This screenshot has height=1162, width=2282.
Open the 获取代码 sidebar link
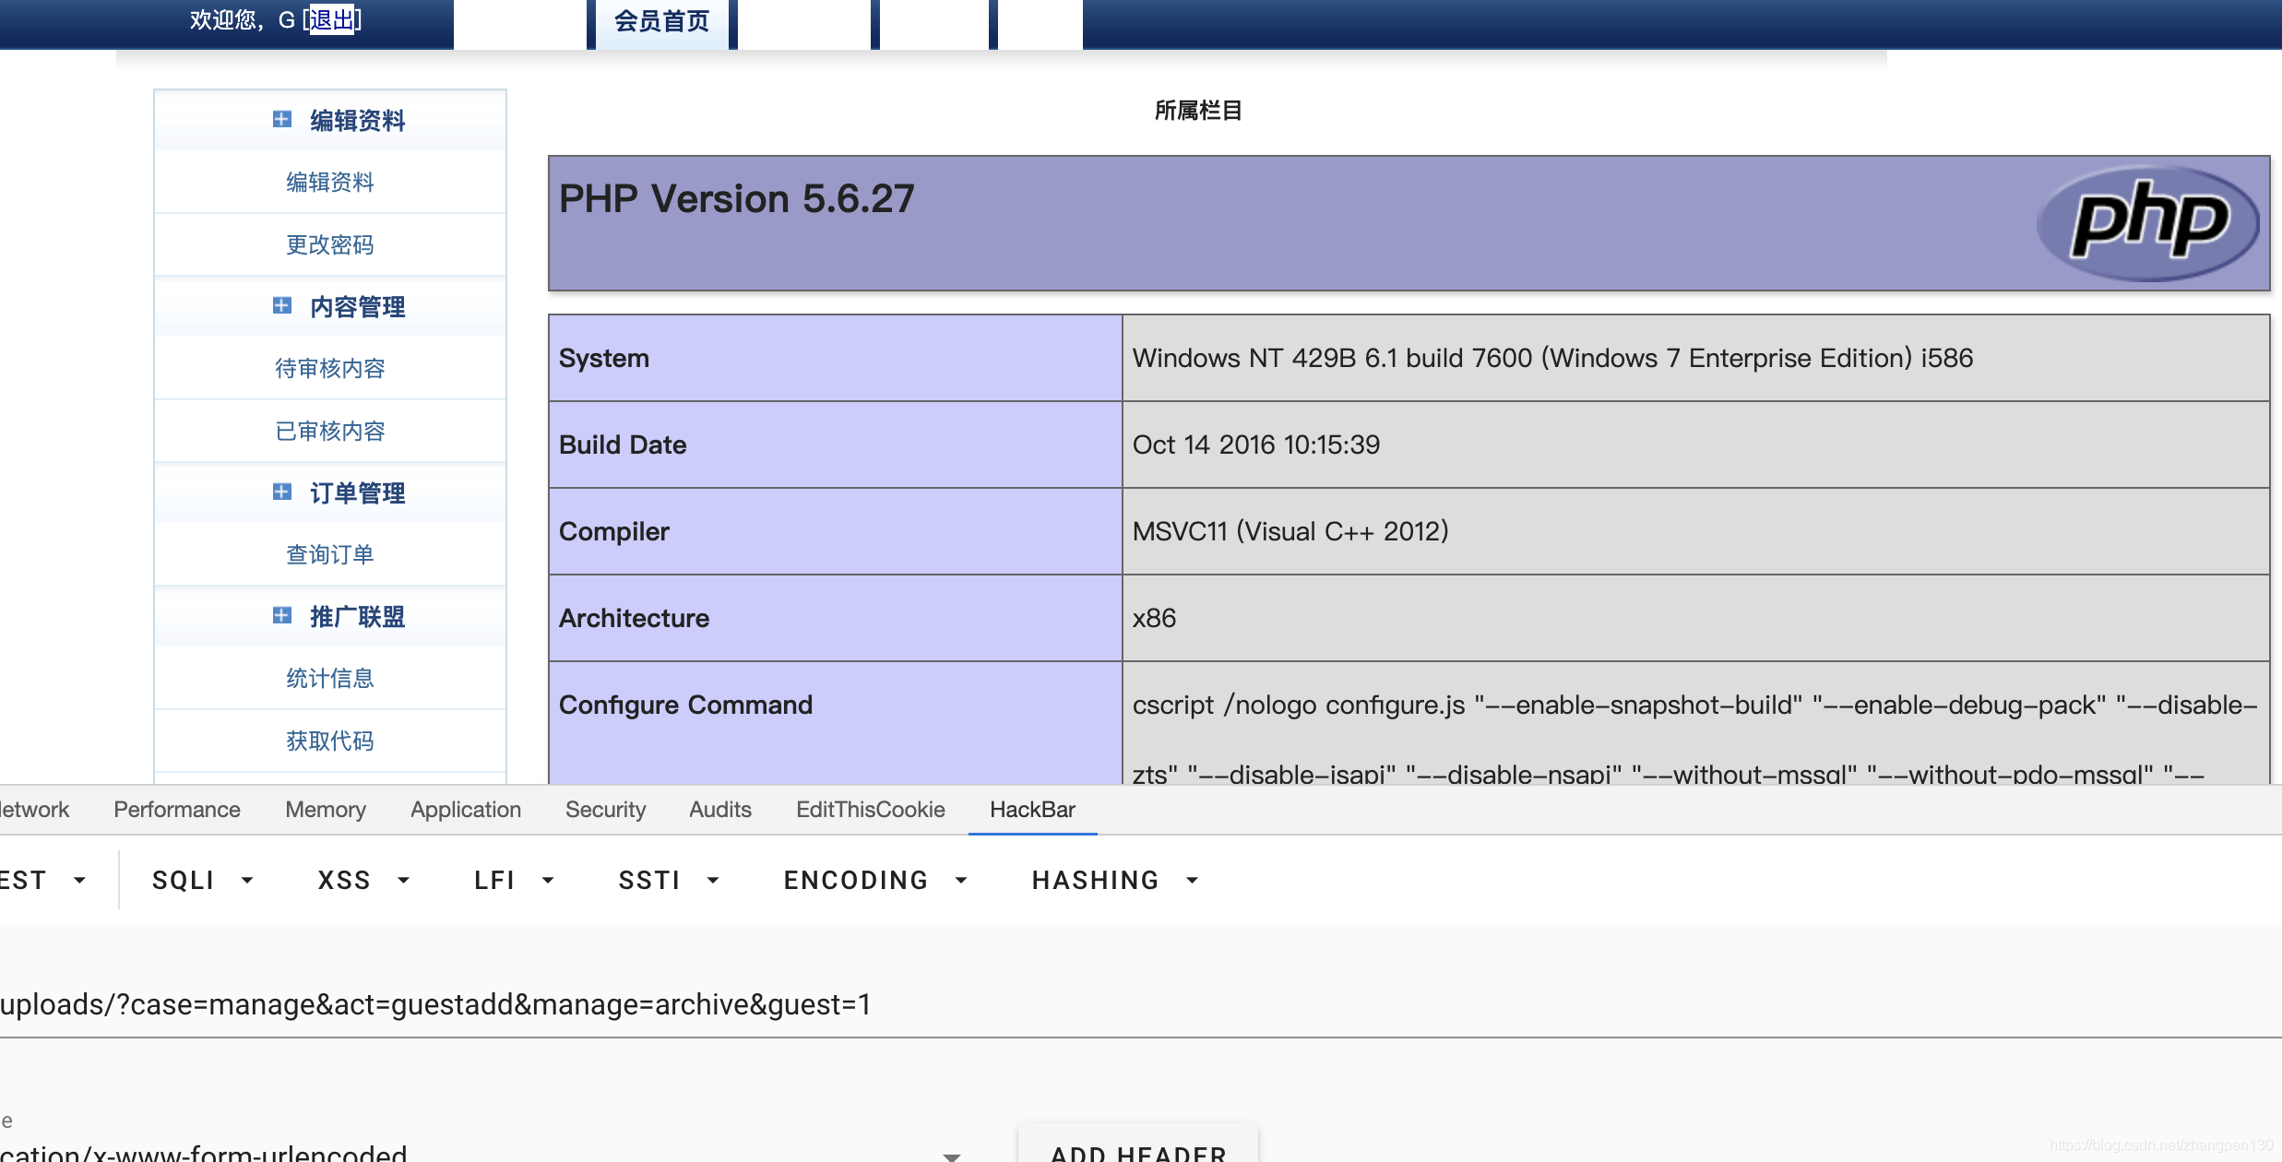pyautogui.click(x=330, y=741)
